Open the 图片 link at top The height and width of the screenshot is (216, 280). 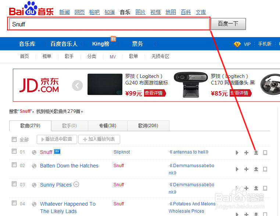coord(140,12)
